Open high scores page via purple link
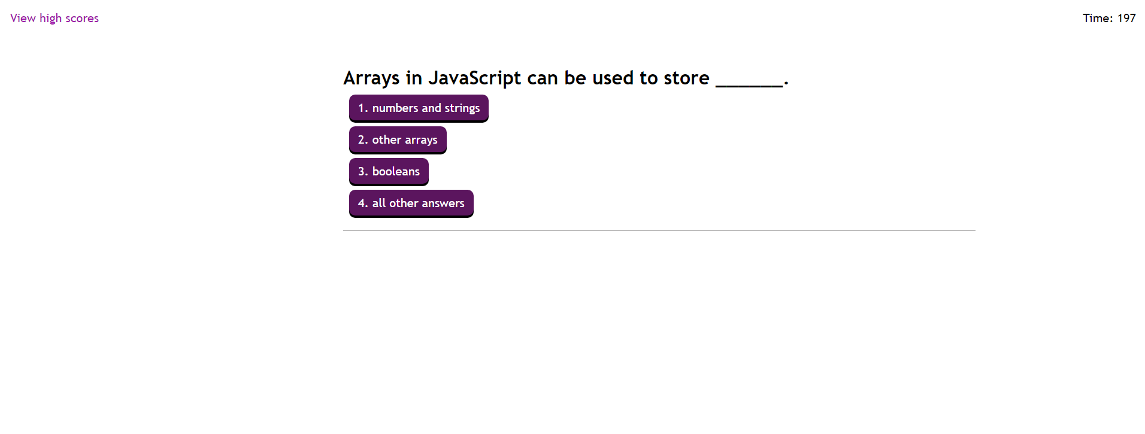Viewport: 1145px width, 434px height. (x=54, y=18)
